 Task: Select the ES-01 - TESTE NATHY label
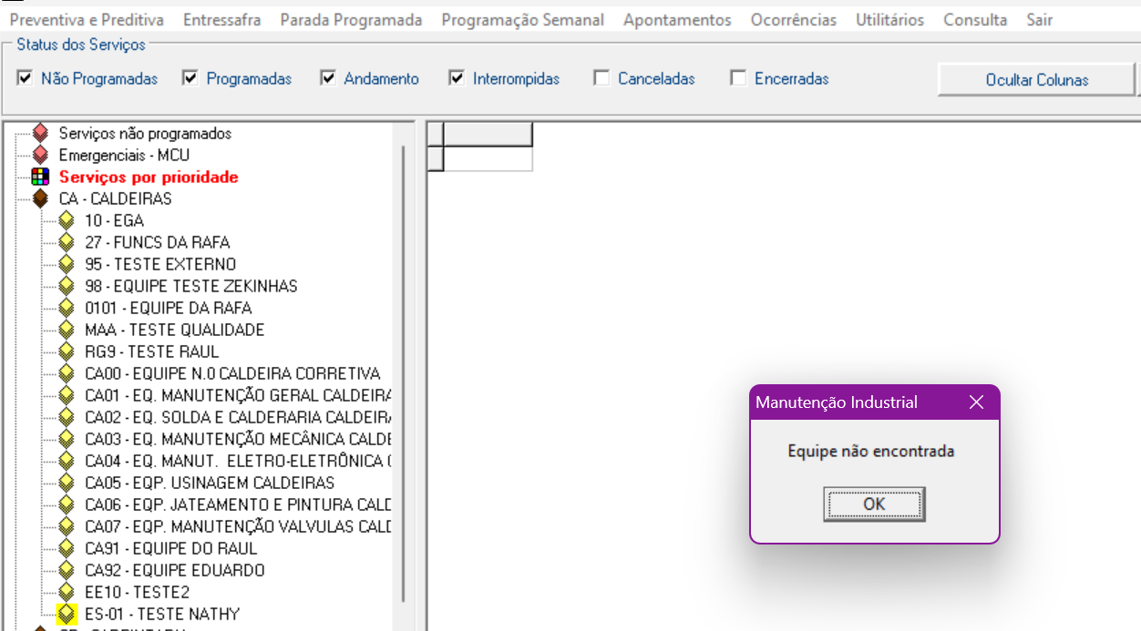pos(162,614)
